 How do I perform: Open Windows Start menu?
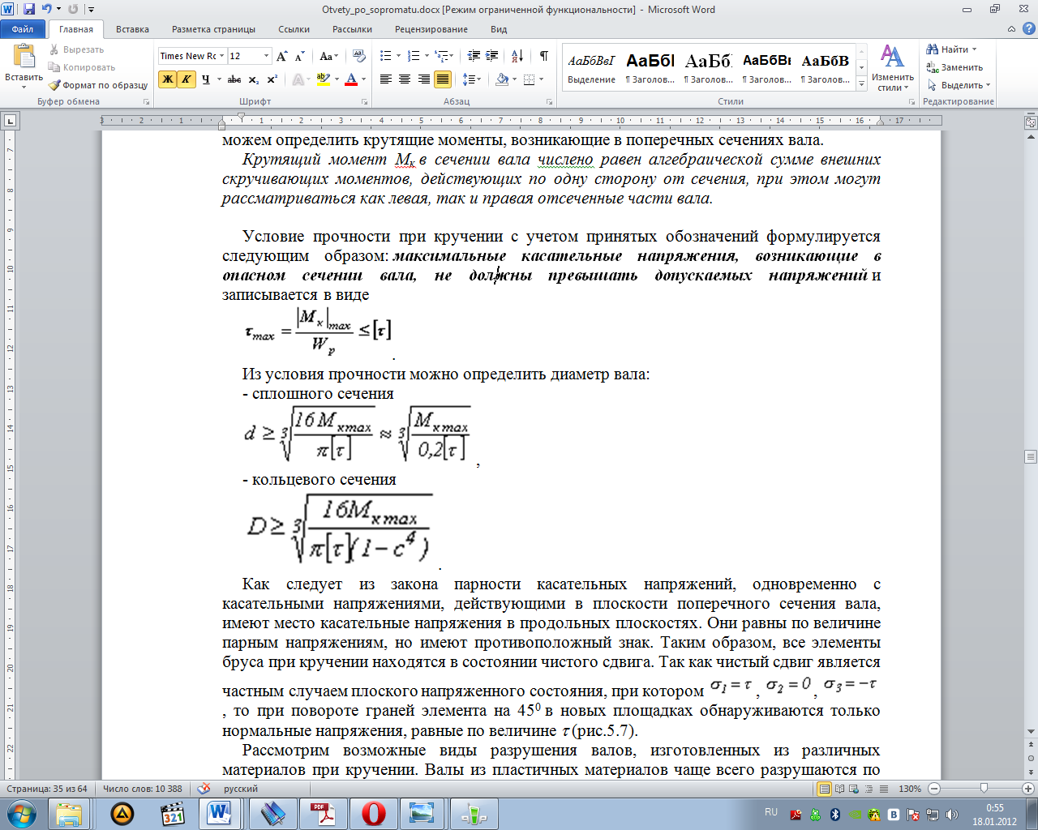21,814
